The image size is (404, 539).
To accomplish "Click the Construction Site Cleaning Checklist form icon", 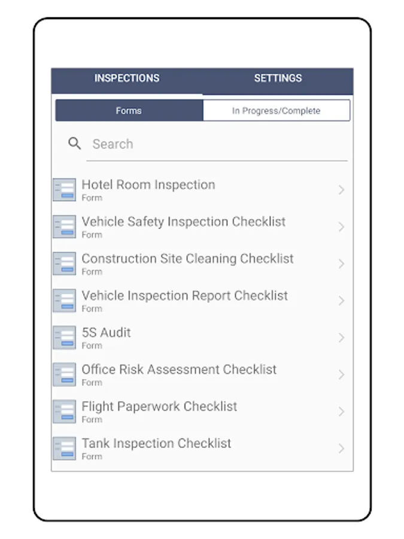I will [x=64, y=264].
